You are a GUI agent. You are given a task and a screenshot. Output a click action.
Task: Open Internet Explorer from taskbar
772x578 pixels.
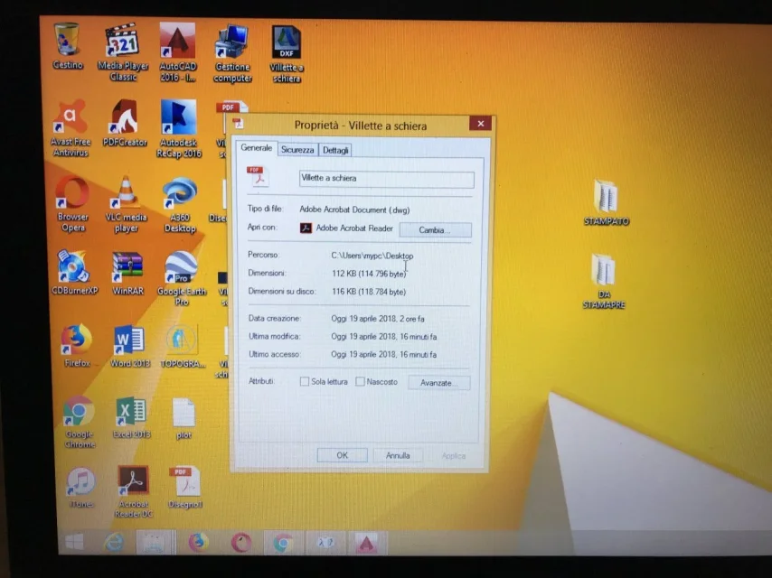tap(114, 542)
